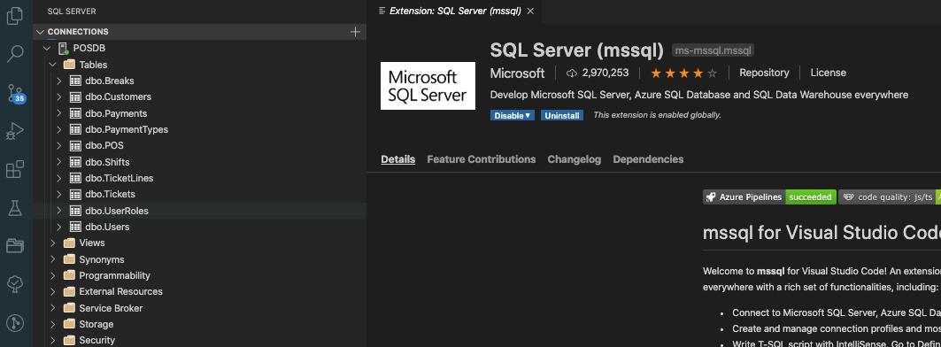This screenshot has height=347, width=941.
Task: Open Source Control with 35 badge
Action: [x=16, y=94]
